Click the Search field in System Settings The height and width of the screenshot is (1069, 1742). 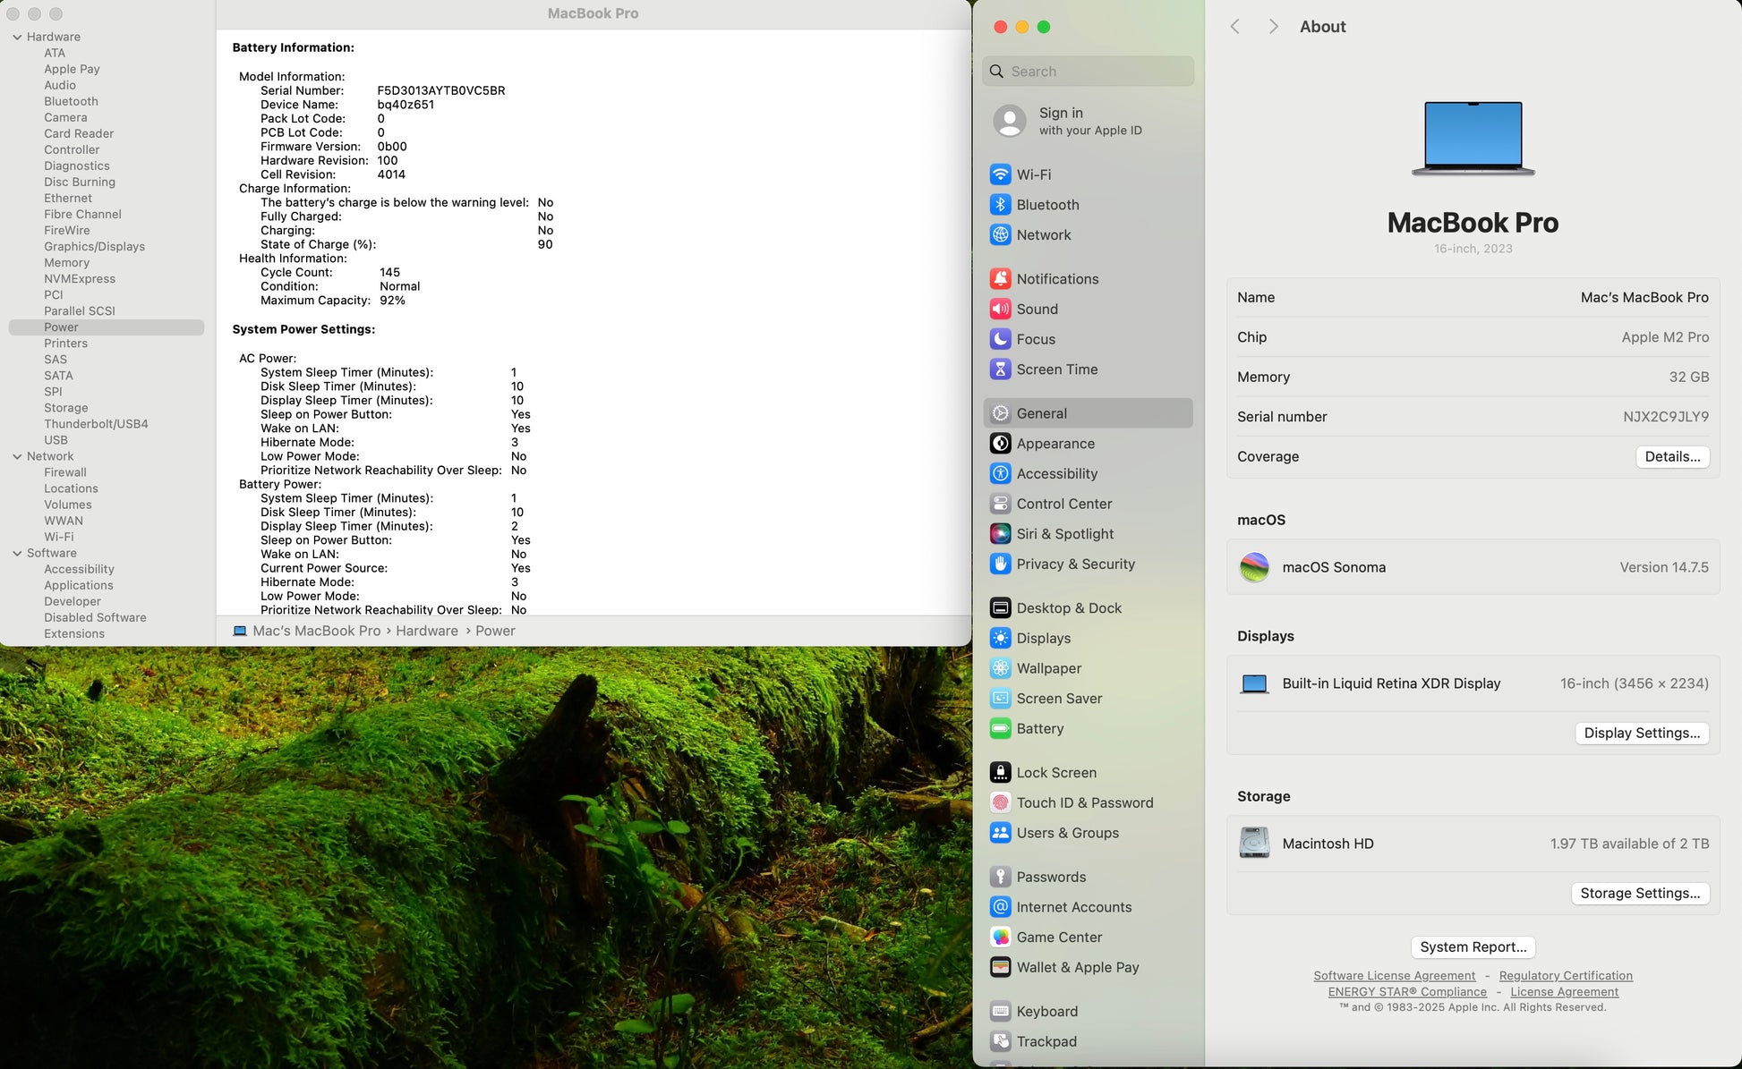click(1088, 72)
